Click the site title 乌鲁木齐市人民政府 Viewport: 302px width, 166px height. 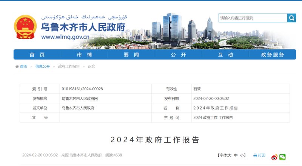(83, 27)
